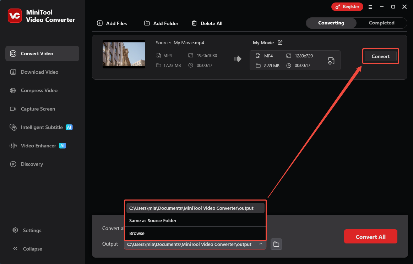Choose Browse in output dropdown list
Screen dimensions: 413x264
(195, 233)
